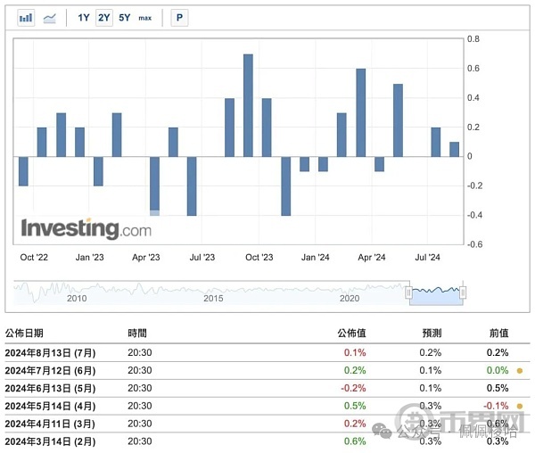Click the yellow dot beside 0.0% previous value
The width and height of the screenshot is (535, 453).
[519, 370]
